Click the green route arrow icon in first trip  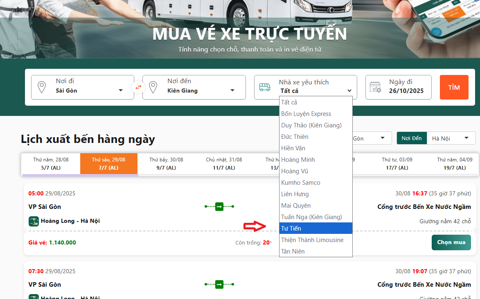[219, 207]
